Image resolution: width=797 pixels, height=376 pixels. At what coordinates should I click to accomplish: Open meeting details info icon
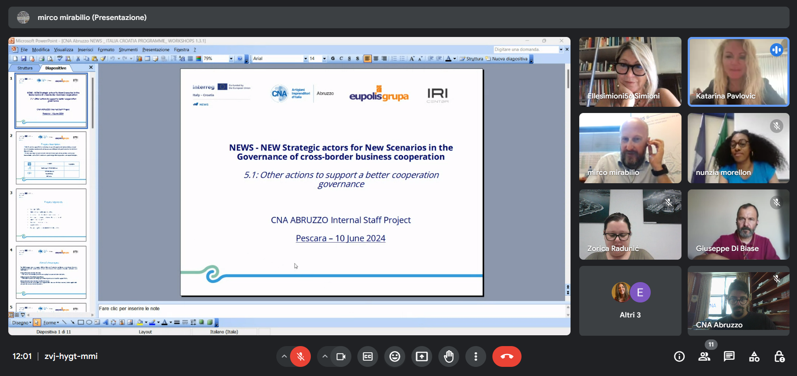tap(679, 356)
